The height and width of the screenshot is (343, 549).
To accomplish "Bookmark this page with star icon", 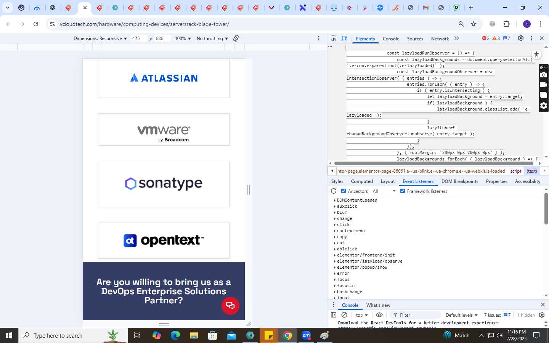I will point(474,24).
